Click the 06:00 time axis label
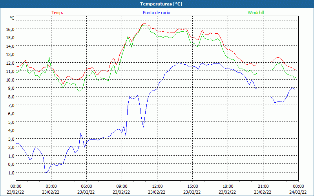 [86, 187]
